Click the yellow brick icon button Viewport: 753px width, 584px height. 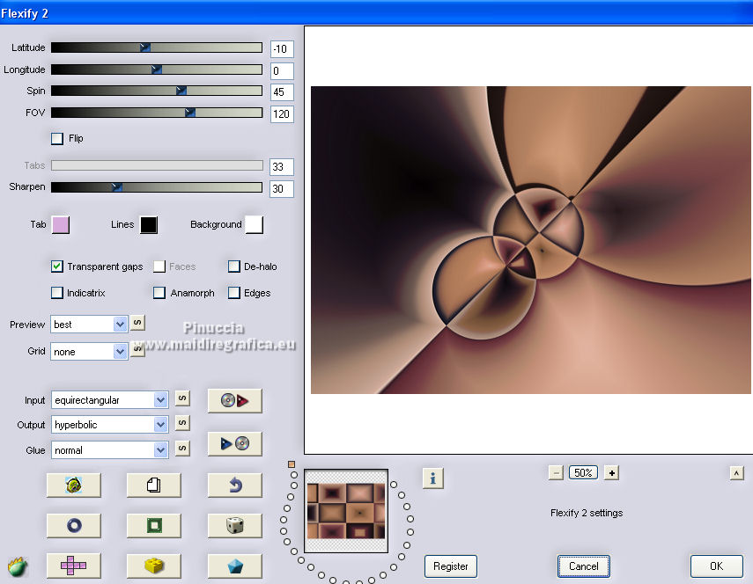153,566
